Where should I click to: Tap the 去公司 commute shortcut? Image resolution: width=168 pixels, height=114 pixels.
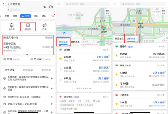tap(40, 59)
